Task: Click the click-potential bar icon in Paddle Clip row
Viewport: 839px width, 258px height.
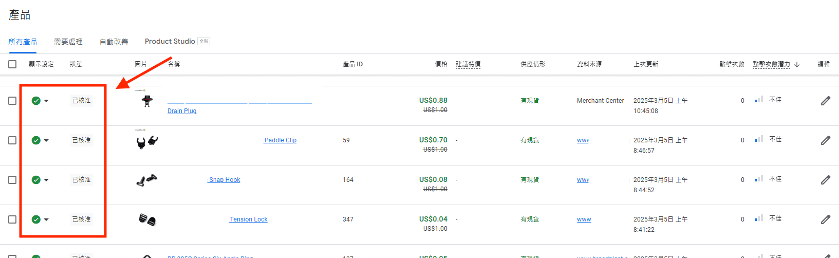Action: click(x=759, y=139)
